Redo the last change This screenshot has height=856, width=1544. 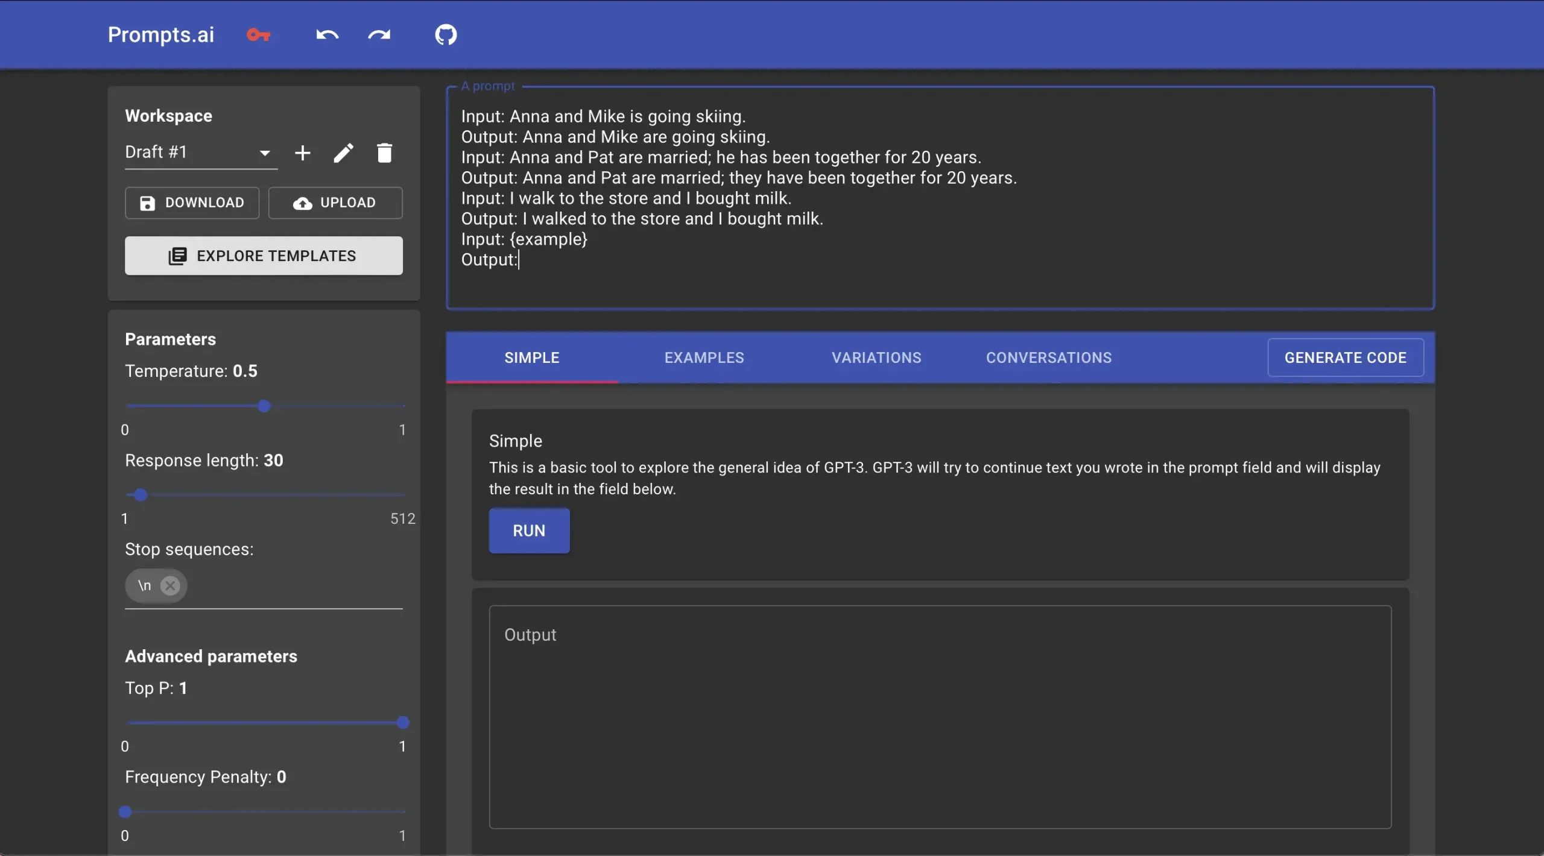point(379,34)
